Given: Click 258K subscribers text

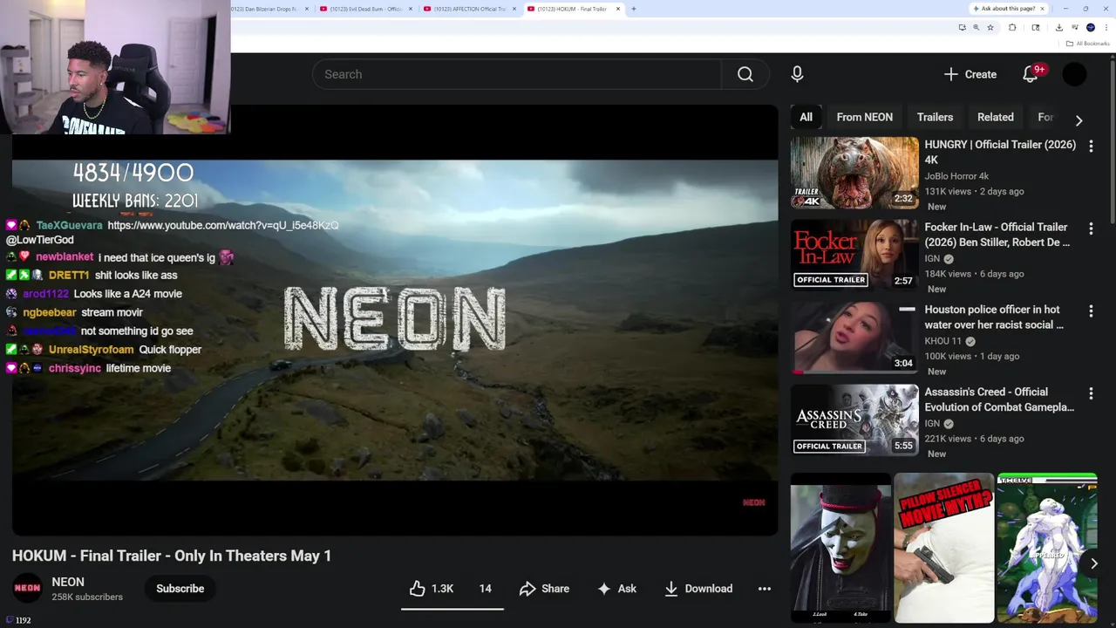Looking at the screenshot, I should click(x=87, y=597).
